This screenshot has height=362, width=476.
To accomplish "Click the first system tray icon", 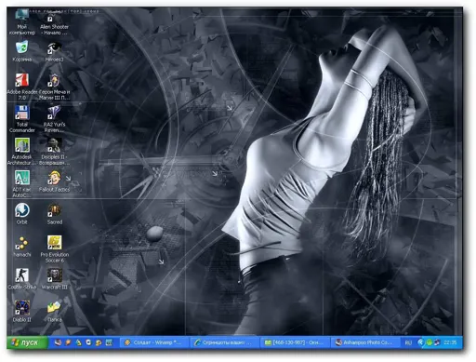I will [420, 342].
